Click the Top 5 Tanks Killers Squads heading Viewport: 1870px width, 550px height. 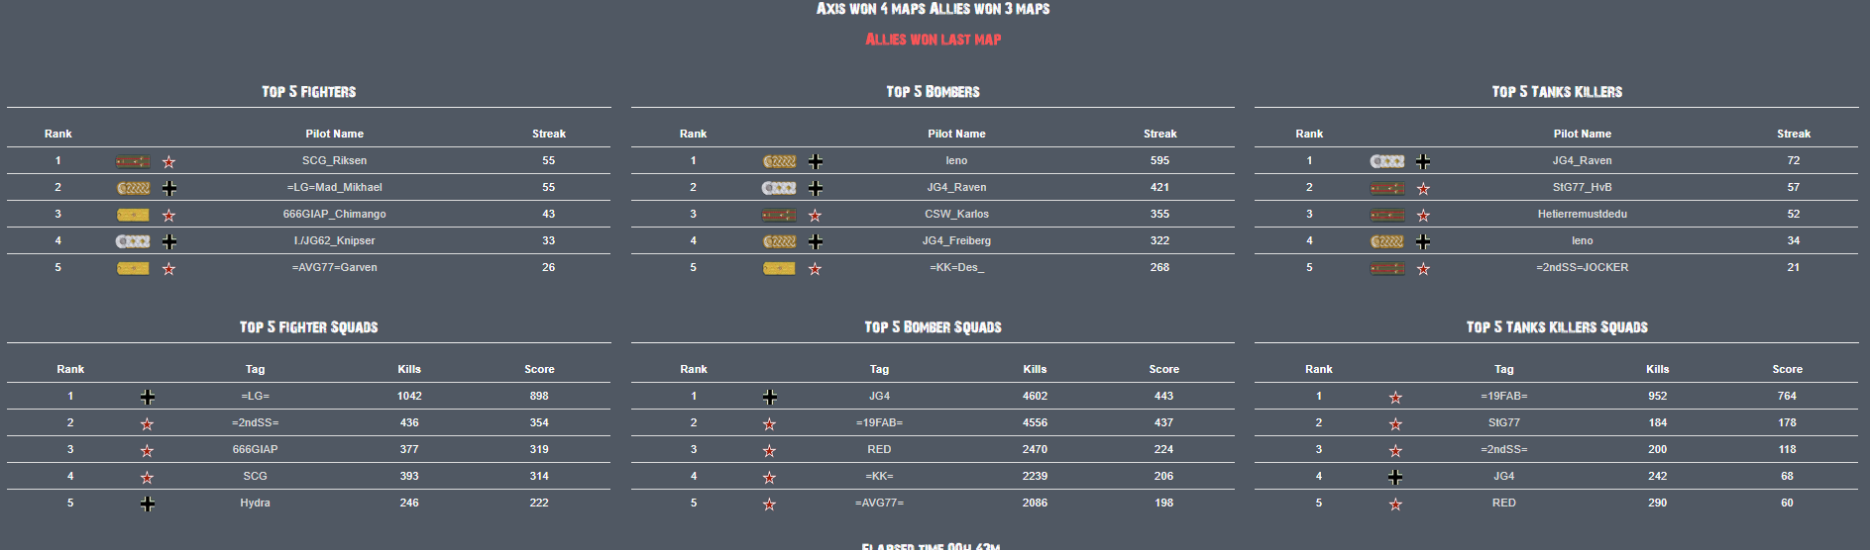(1556, 327)
